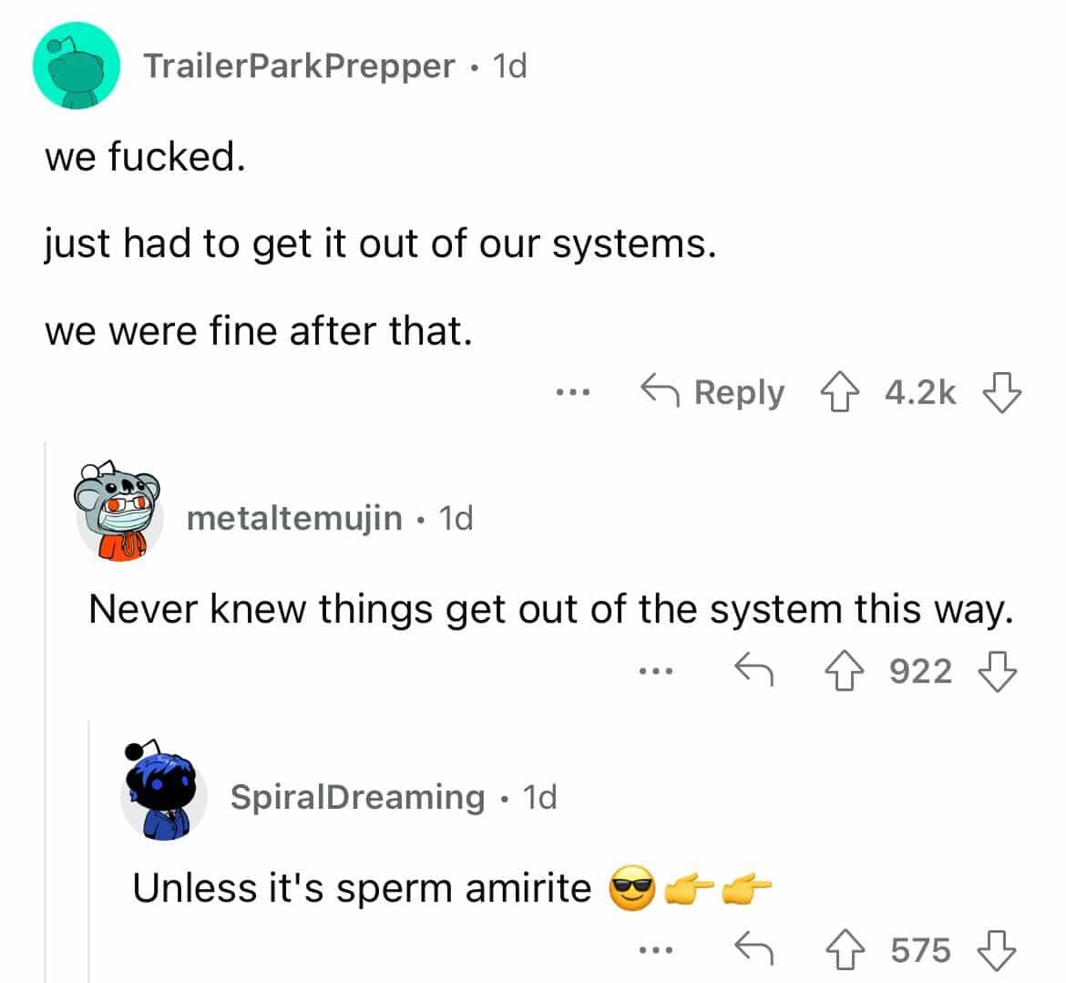
Task: Click the 4.2k vote count
Action: point(920,393)
